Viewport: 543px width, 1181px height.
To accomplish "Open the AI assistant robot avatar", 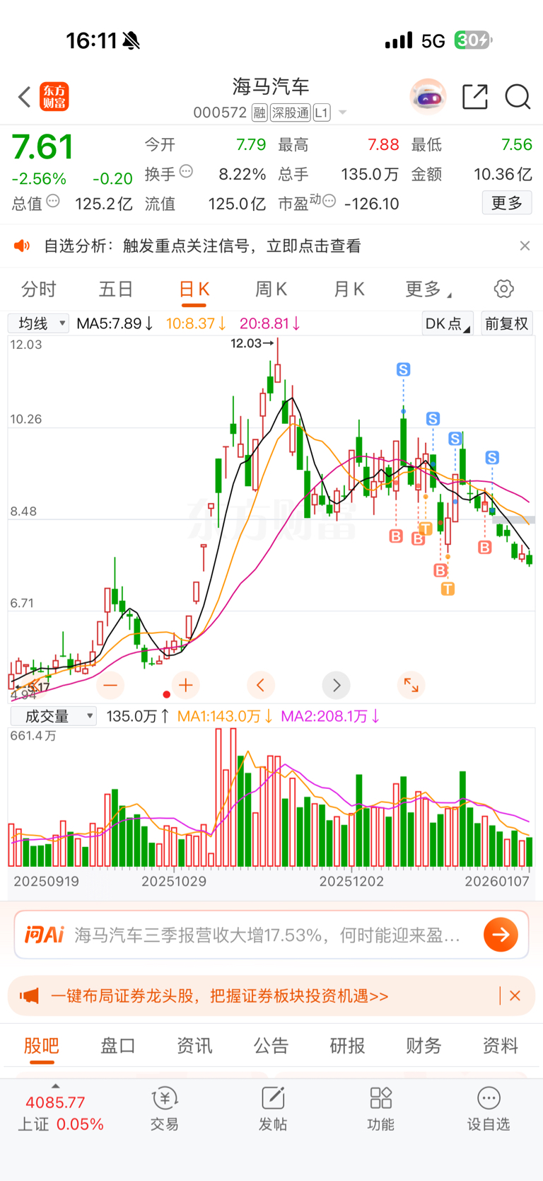I will pyautogui.click(x=428, y=96).
